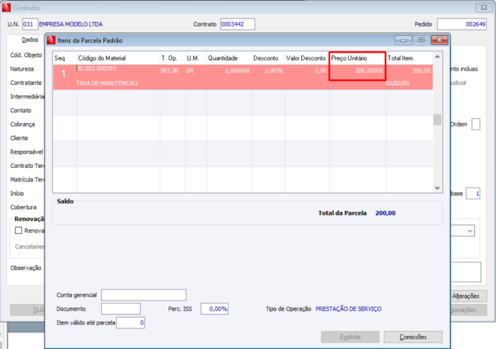Click the PRESTAÇÃO DE SERVIÇO operation type text
Image resolution: width=496 pixels, height=349 pixels.
[x=348, y=309]
